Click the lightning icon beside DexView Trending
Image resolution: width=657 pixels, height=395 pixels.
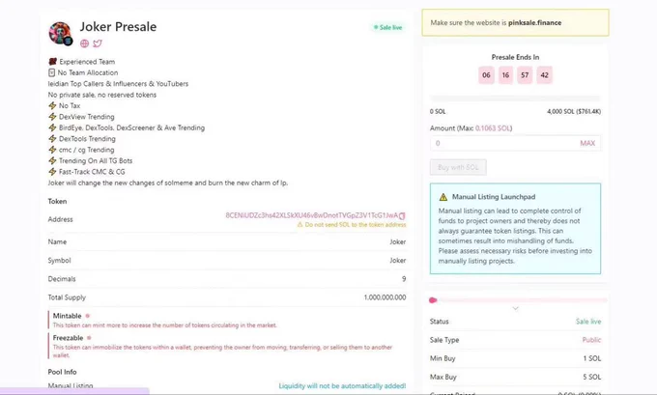(x=52, y=117)
